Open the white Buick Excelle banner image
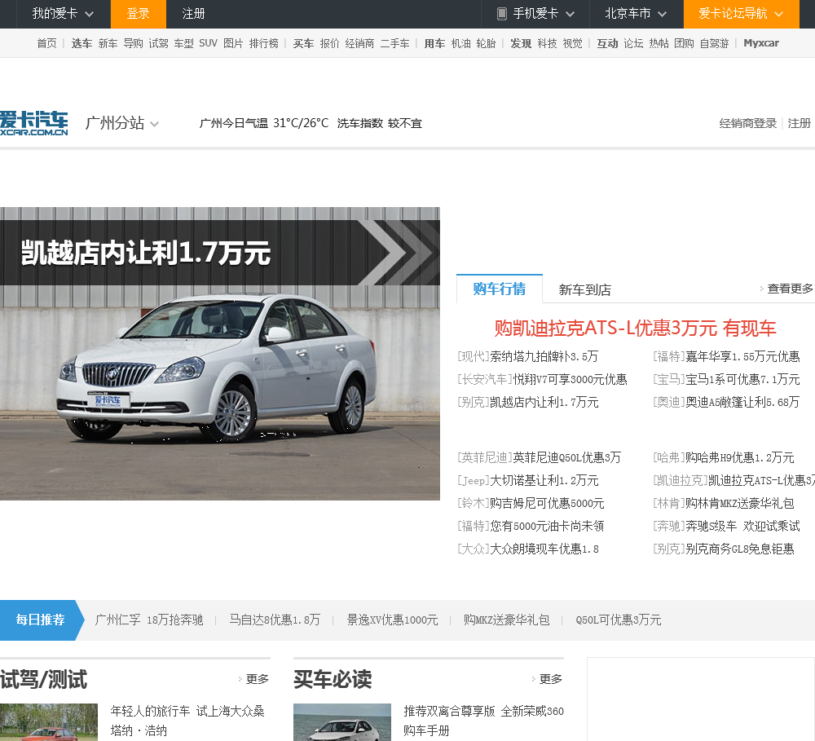 tap(220, 354)
